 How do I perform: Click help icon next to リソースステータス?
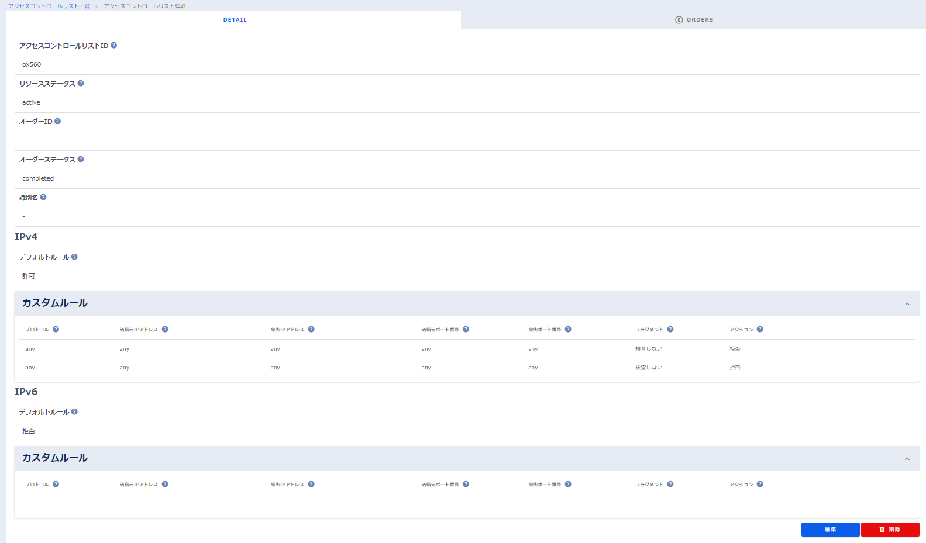[81, 83]
